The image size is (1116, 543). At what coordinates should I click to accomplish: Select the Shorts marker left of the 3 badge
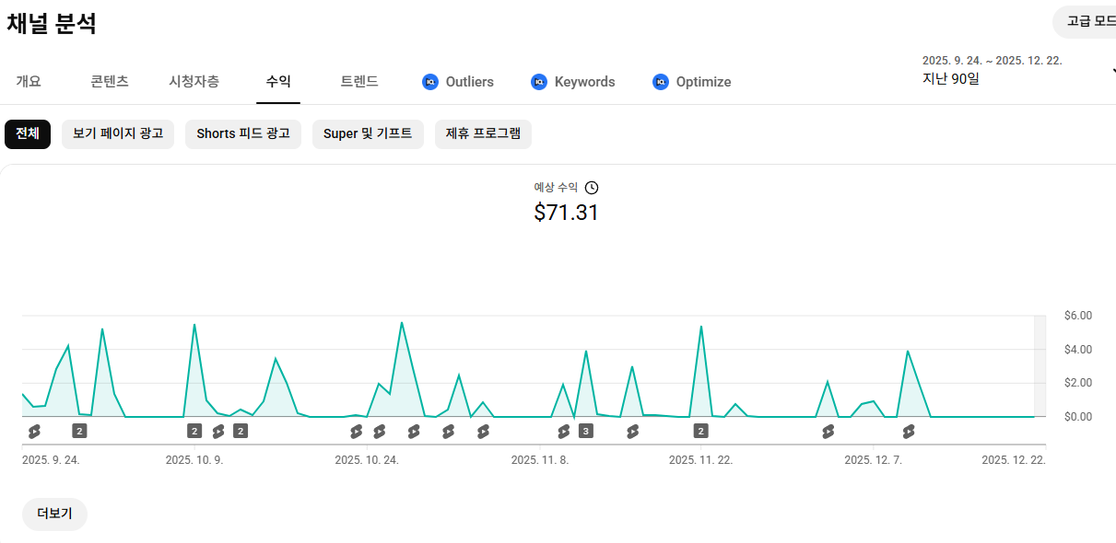(x=564, y=431)
